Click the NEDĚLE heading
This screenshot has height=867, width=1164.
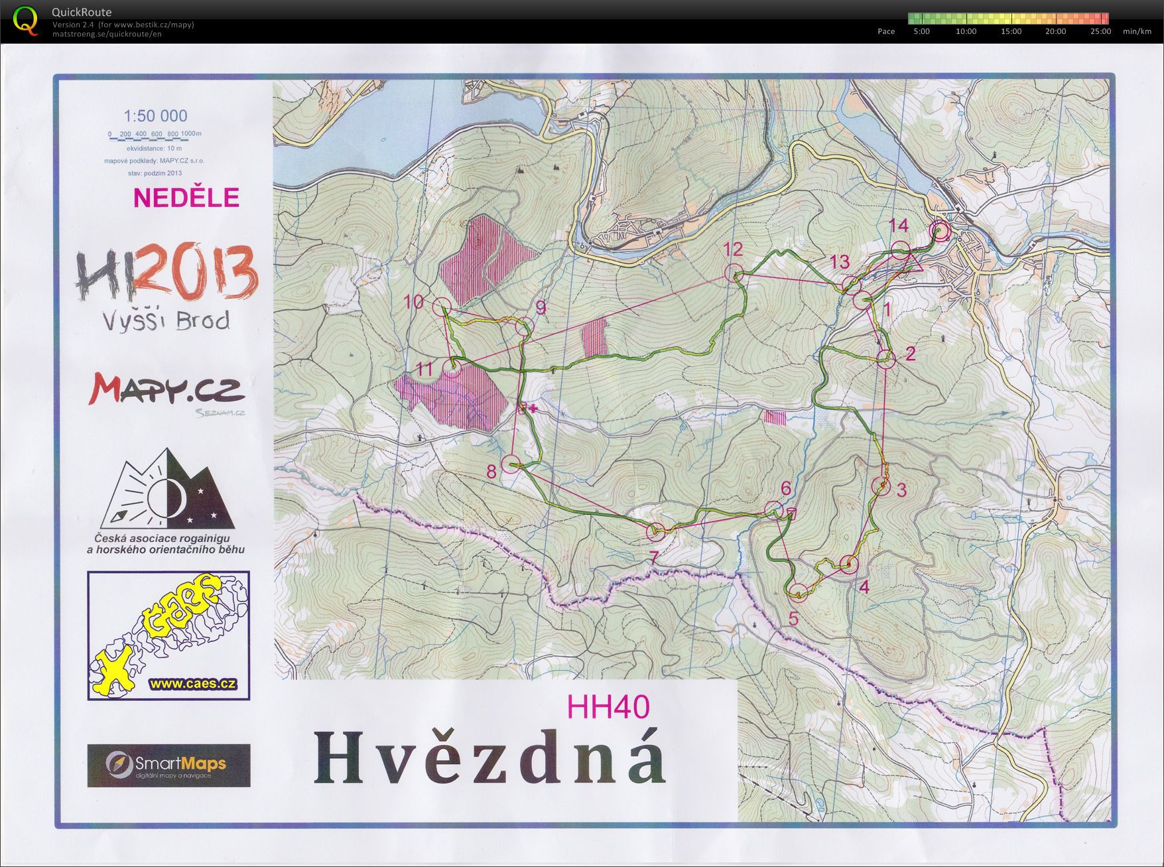click(186, 198)
